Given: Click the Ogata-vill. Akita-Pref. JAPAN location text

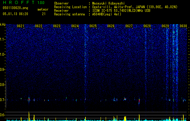Looking at the screenshot, I should [135, 7].
